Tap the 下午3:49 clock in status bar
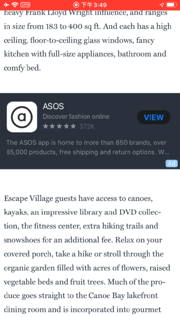The width and height of the screenshot is (180, 317). (94, 4)
